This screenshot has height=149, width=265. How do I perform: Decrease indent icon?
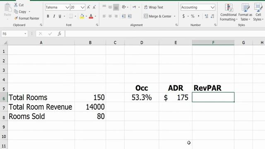coord(124,16)
